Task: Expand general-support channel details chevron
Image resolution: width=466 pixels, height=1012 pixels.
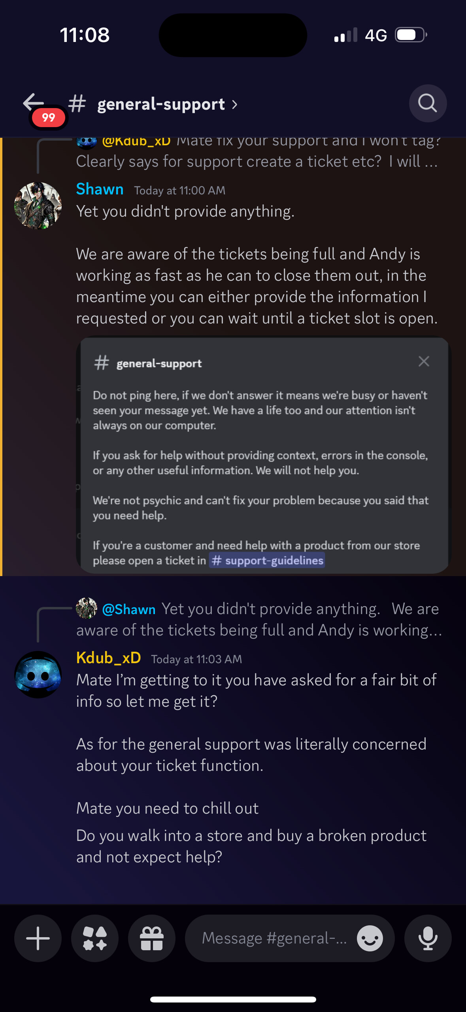Action: (x=235, y=105)
